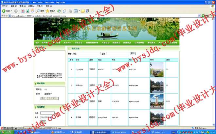Go to the 首页 home navigation tab
Viewport: 216px width, 134px height.
[37, 43]
